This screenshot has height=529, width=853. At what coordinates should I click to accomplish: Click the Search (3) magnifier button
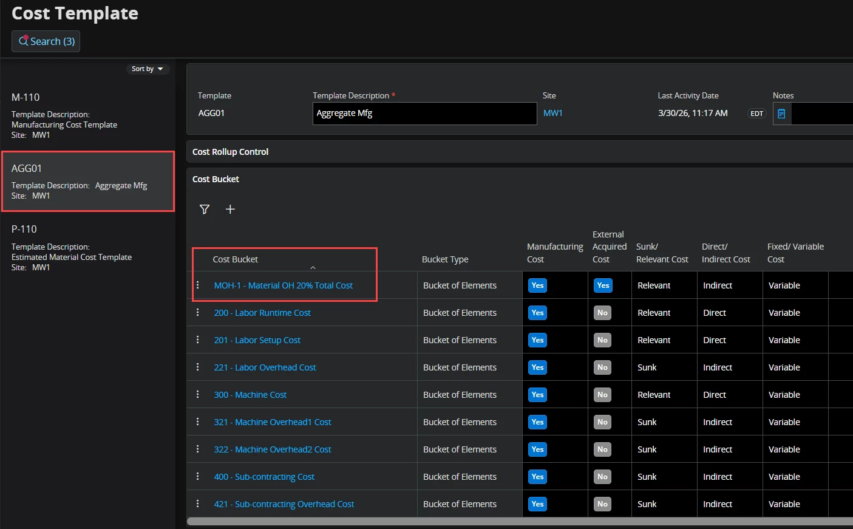pos(46,41)
